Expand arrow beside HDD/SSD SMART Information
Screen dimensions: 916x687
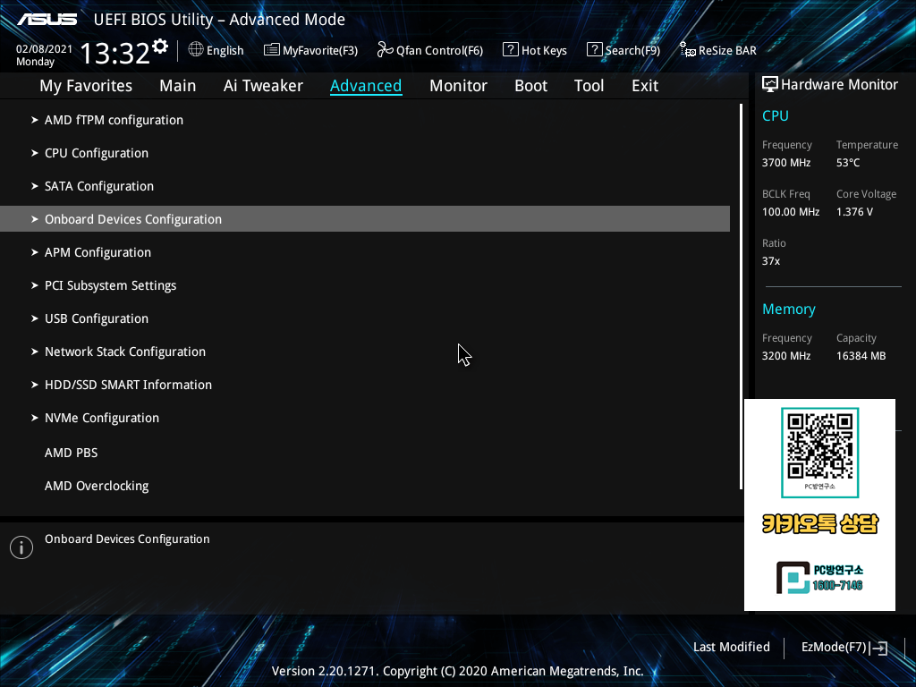(x=35, y=385)
